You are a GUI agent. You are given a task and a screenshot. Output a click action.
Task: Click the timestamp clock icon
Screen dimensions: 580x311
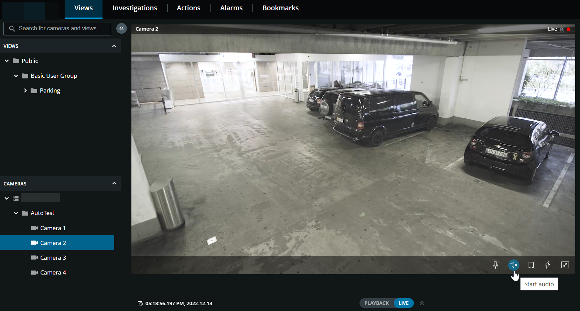(140, 303)
